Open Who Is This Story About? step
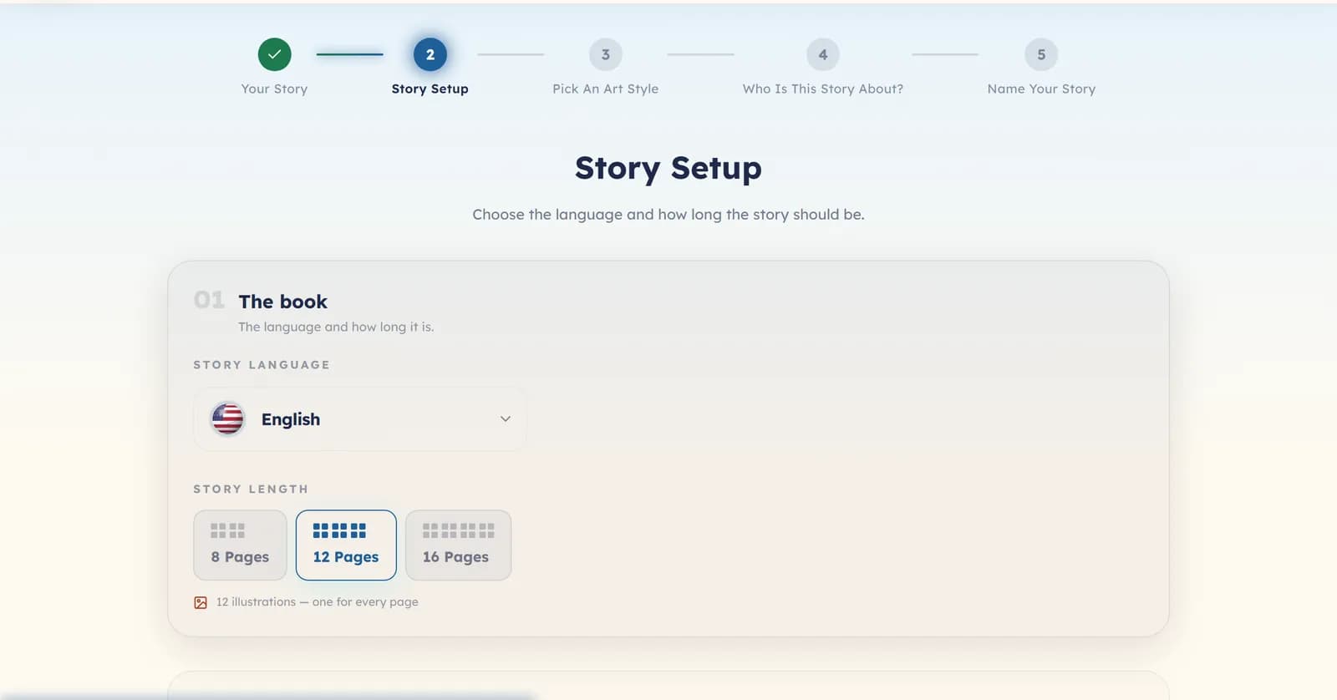 coord(823,89)
